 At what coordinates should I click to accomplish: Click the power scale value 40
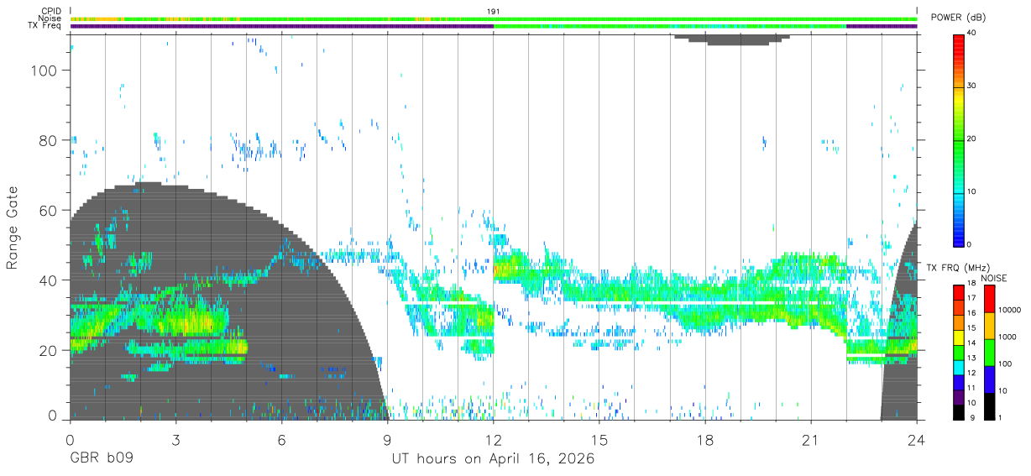coord(971,34)
